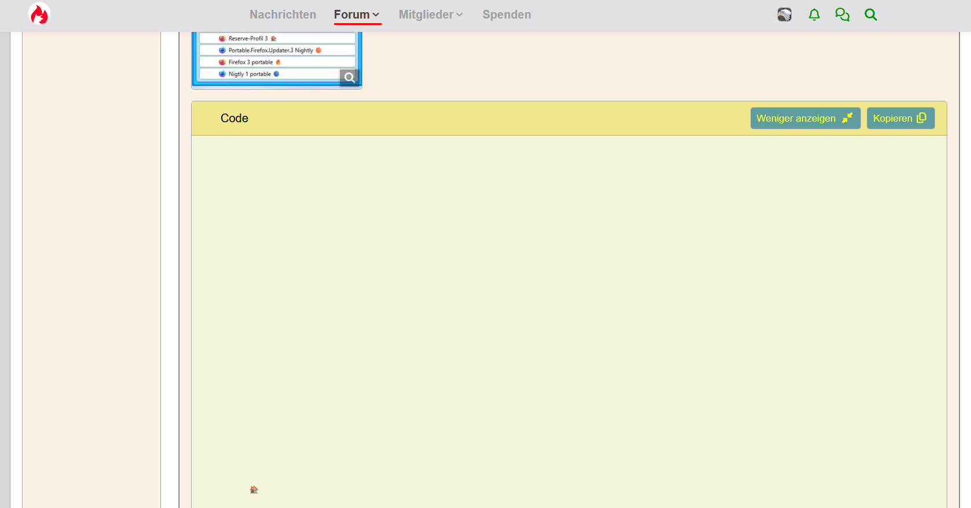Open the Spenden menu item
Screen dimensions: 971x508
click(507, 14)
